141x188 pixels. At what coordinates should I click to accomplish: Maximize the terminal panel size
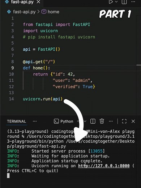click(x=124, y=121)
